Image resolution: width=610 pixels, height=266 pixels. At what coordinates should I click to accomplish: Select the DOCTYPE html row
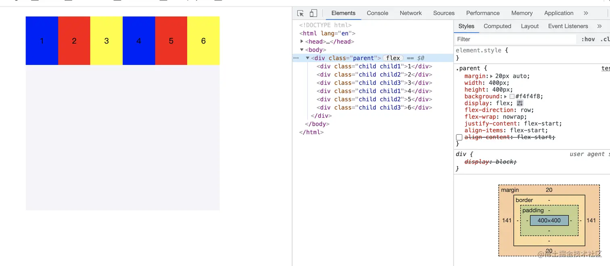point(325,25)
